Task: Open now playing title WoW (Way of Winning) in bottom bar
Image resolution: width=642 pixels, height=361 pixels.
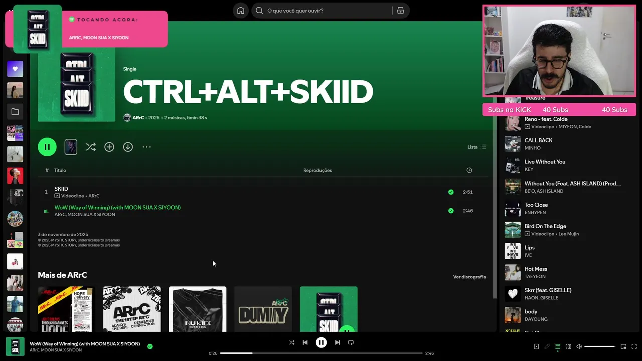Action: tap(85, 344)
